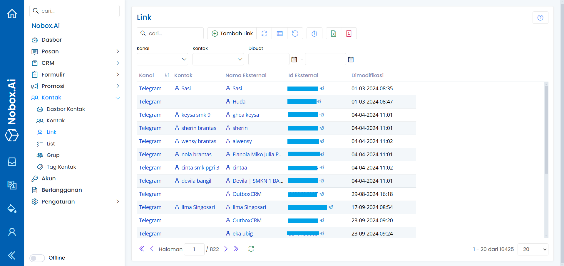The image size is (564, 266).
Task: Export the link list to Excel
Action: tap(334, 33)
